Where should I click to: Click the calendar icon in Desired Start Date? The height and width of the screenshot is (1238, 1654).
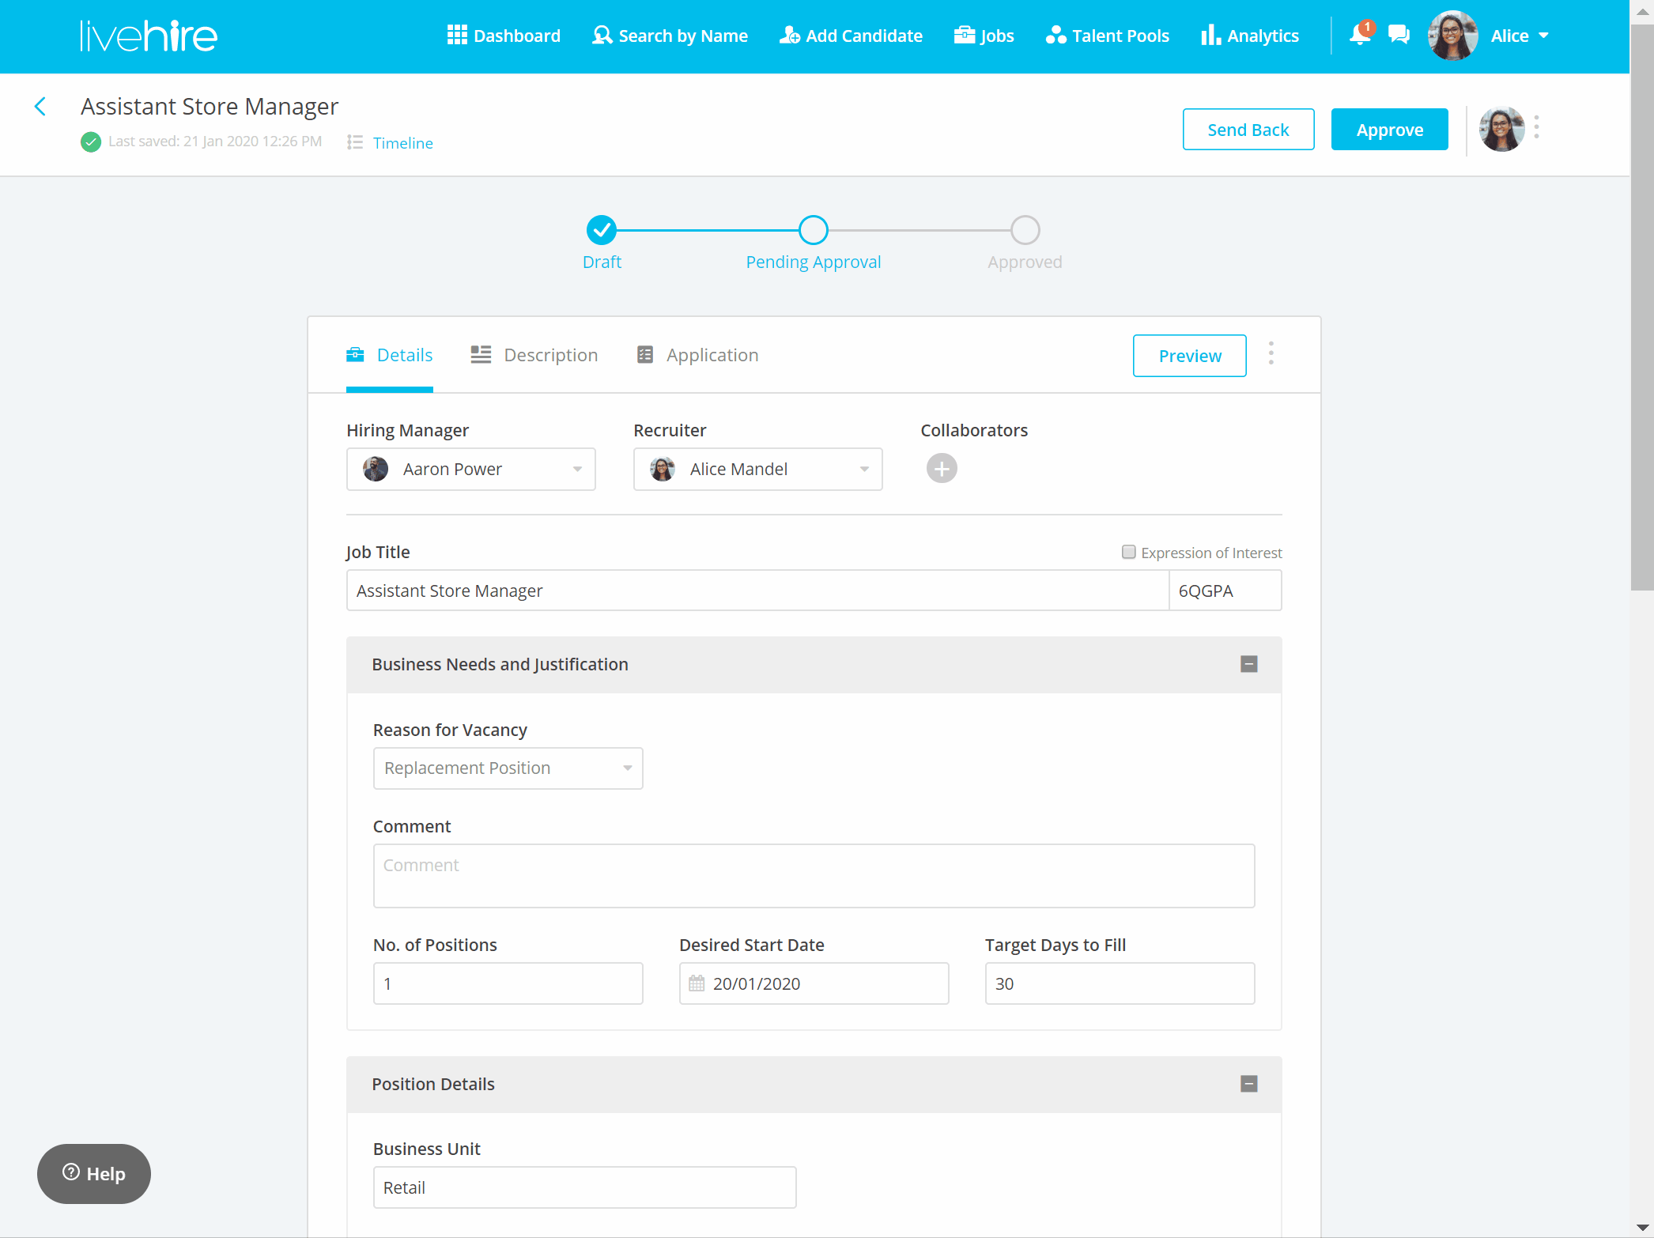click(x=697, y=983)
